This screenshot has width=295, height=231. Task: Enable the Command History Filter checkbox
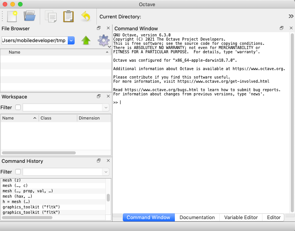18,172
